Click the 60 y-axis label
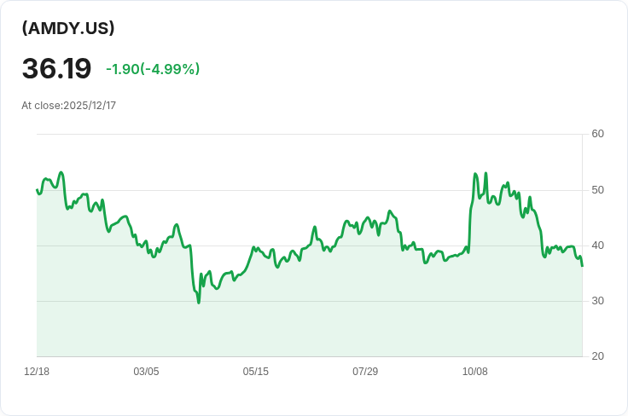 click(x=597, y=134)
